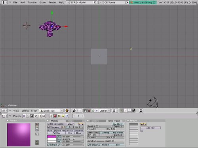Screen dimensions: 198x148
Task: Toggle the Only Shadow option
Action: pos(93,144)
